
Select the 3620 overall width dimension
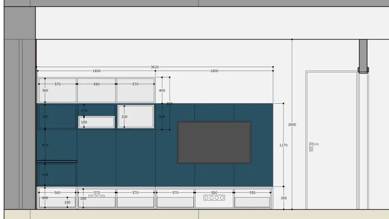coord(155,67)
